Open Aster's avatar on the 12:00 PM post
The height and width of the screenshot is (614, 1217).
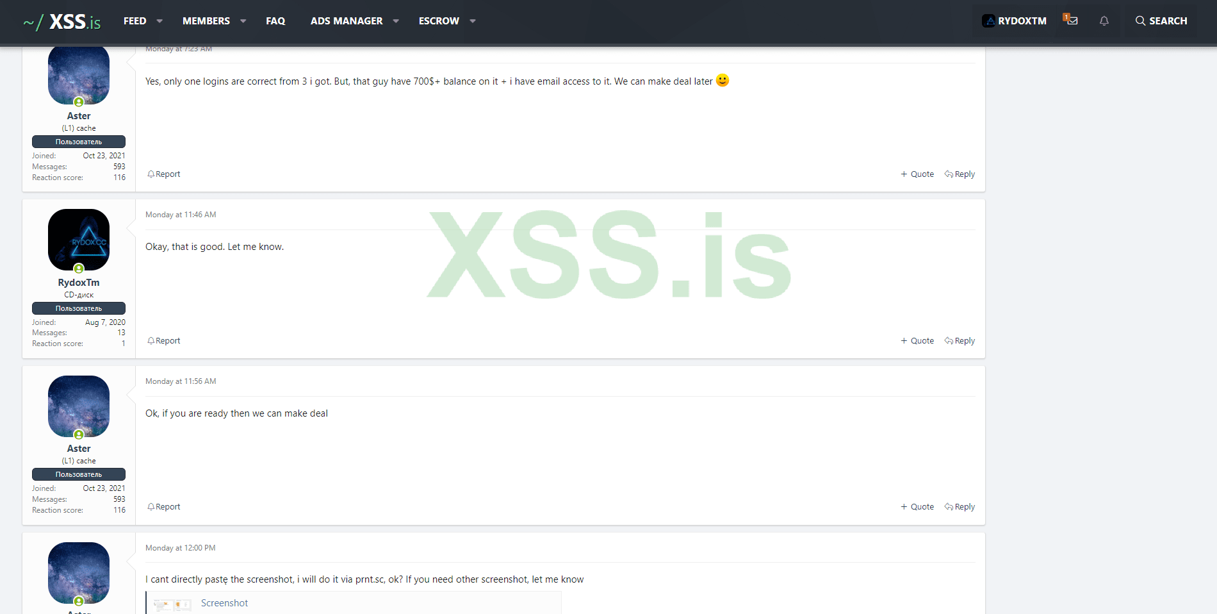79,573
